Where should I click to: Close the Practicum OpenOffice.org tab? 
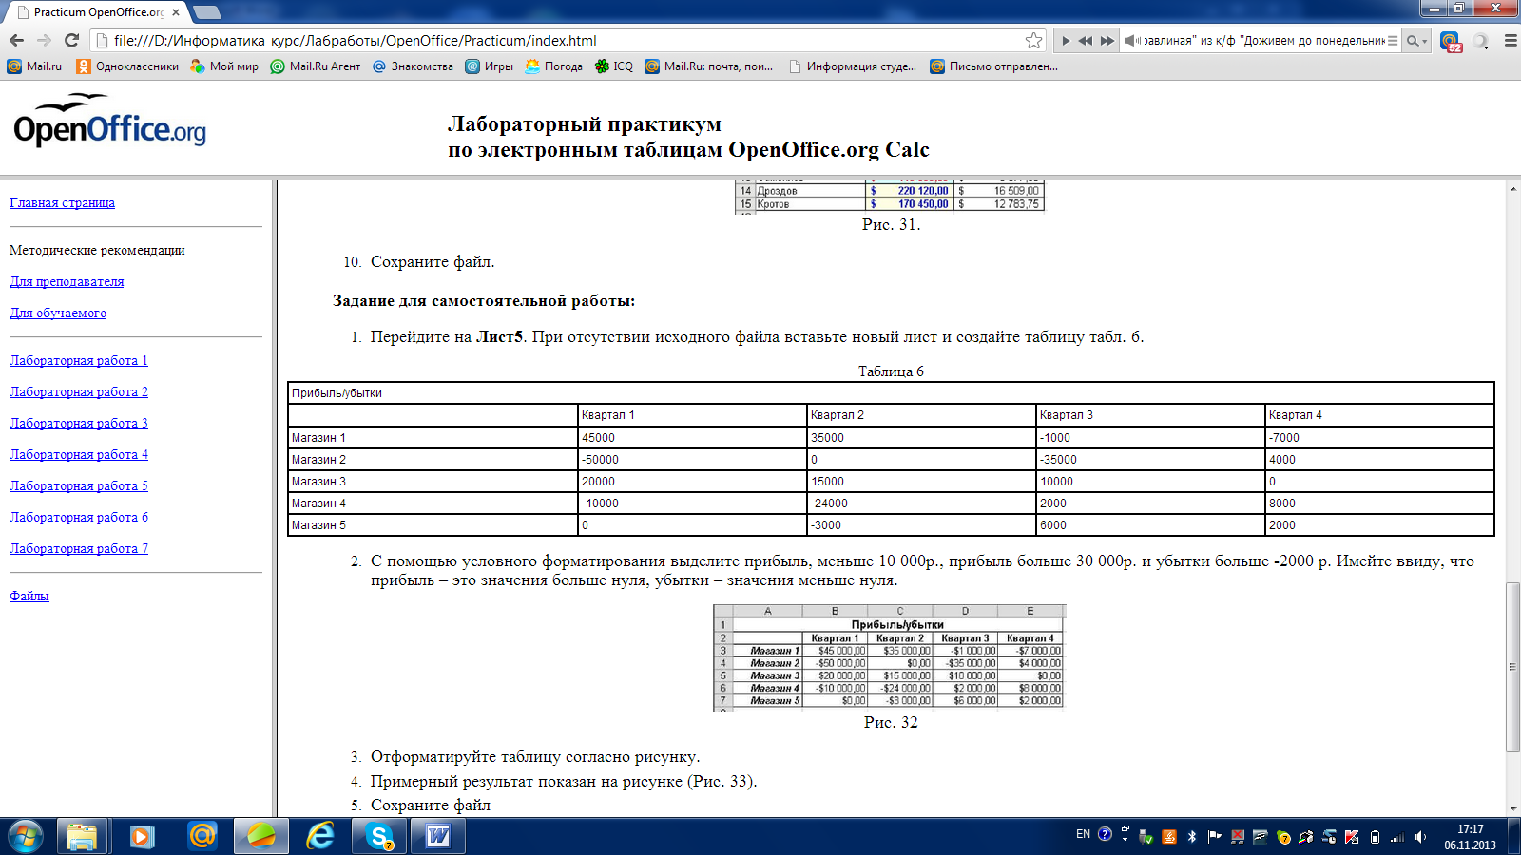pyautogui.click(x=176, y=12)
